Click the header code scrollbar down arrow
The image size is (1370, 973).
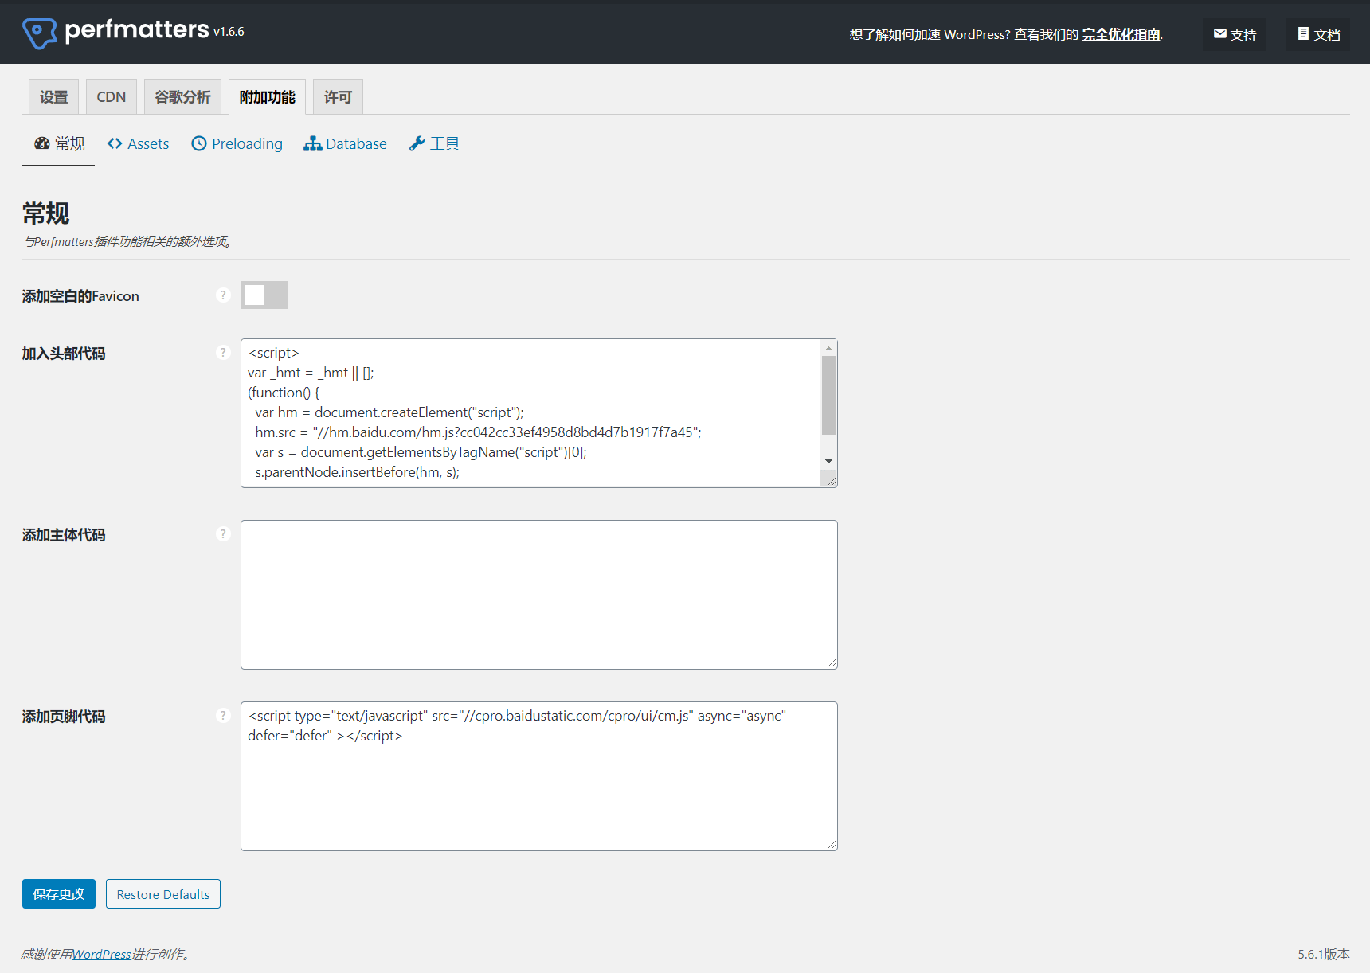click(828, 462)
